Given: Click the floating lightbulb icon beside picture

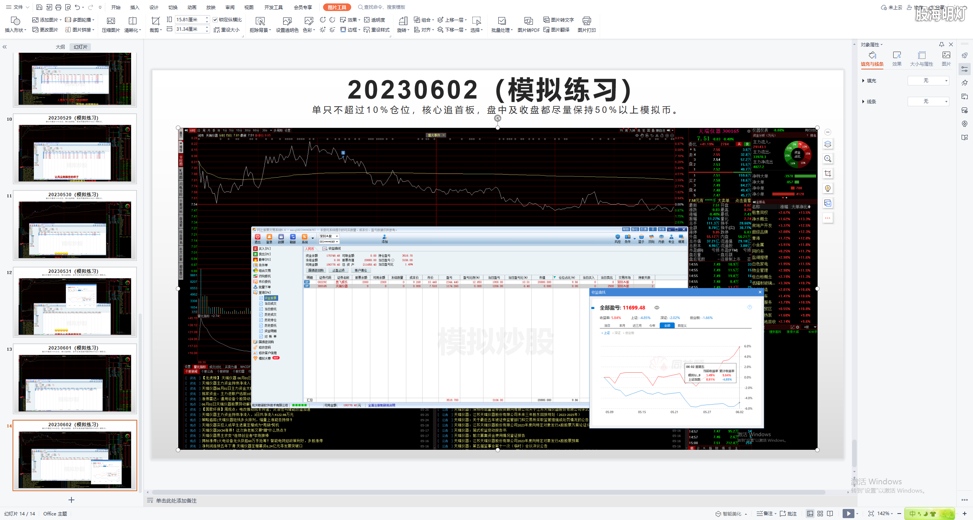Looking at the screenshot, I should (x=827, y=188).
